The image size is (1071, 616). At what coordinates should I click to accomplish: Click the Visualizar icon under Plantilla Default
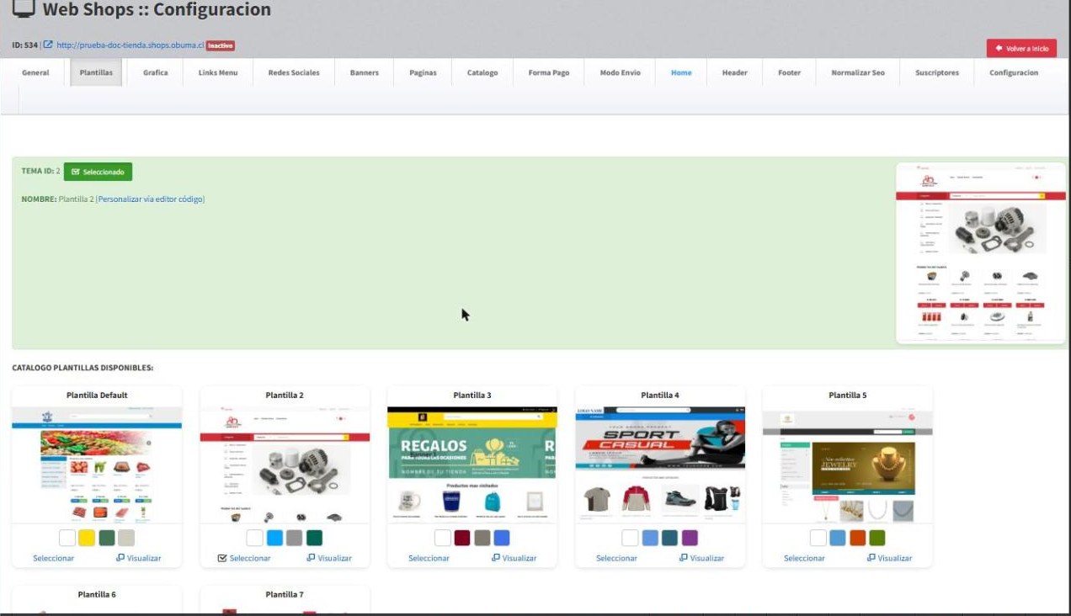tap(120, 557)
